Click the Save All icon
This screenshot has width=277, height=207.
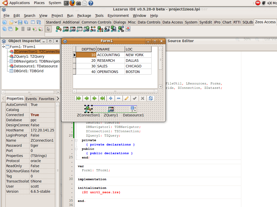pyautogui.click(x=26, y=22)
